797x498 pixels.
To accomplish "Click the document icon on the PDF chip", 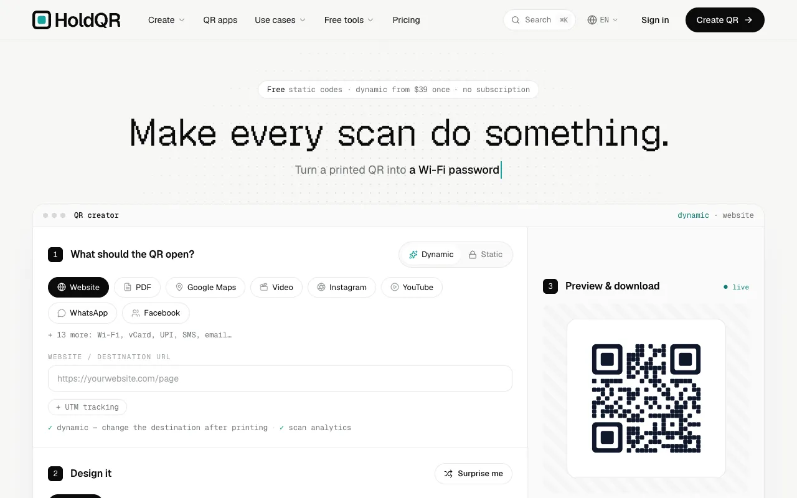I will [x=128, y=287].
